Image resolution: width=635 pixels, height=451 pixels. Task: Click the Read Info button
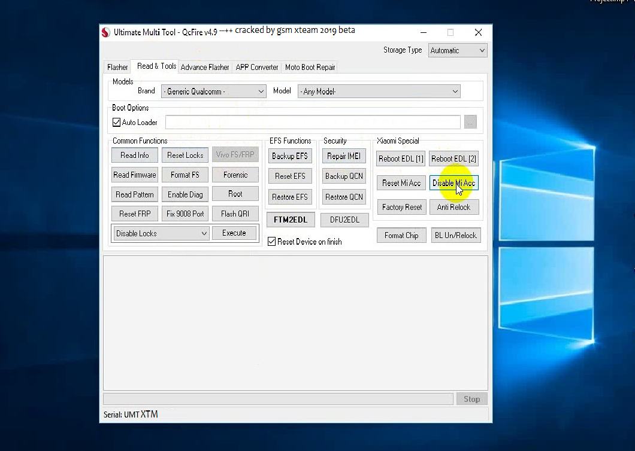pyautogui.click(x=134, y=156)
